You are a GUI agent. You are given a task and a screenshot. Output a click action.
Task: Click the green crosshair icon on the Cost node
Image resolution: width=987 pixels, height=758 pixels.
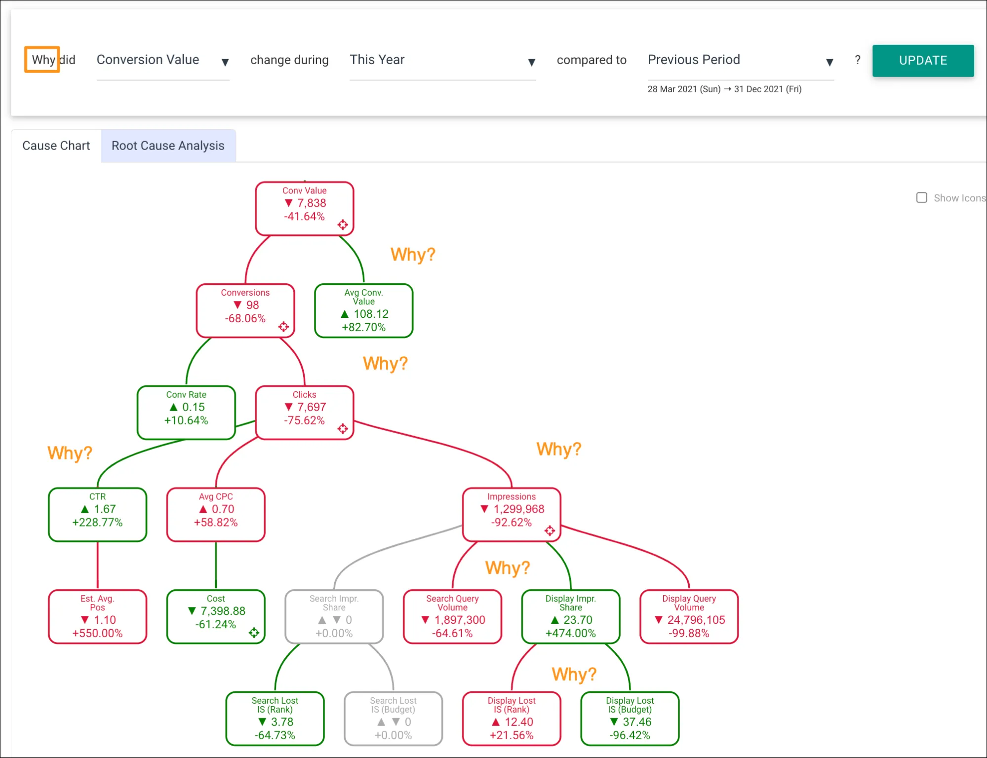click(254, 631)
